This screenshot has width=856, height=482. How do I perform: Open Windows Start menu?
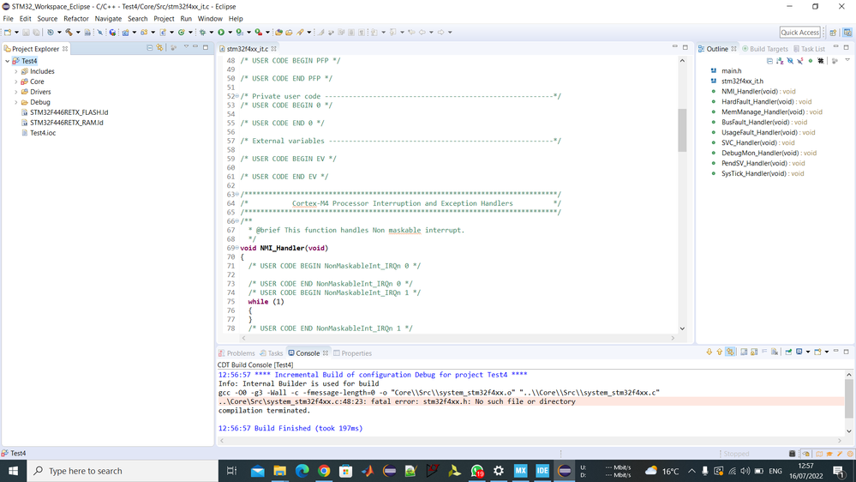coord(13,471)
